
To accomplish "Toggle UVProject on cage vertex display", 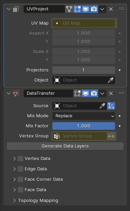I will pos(69,9).
